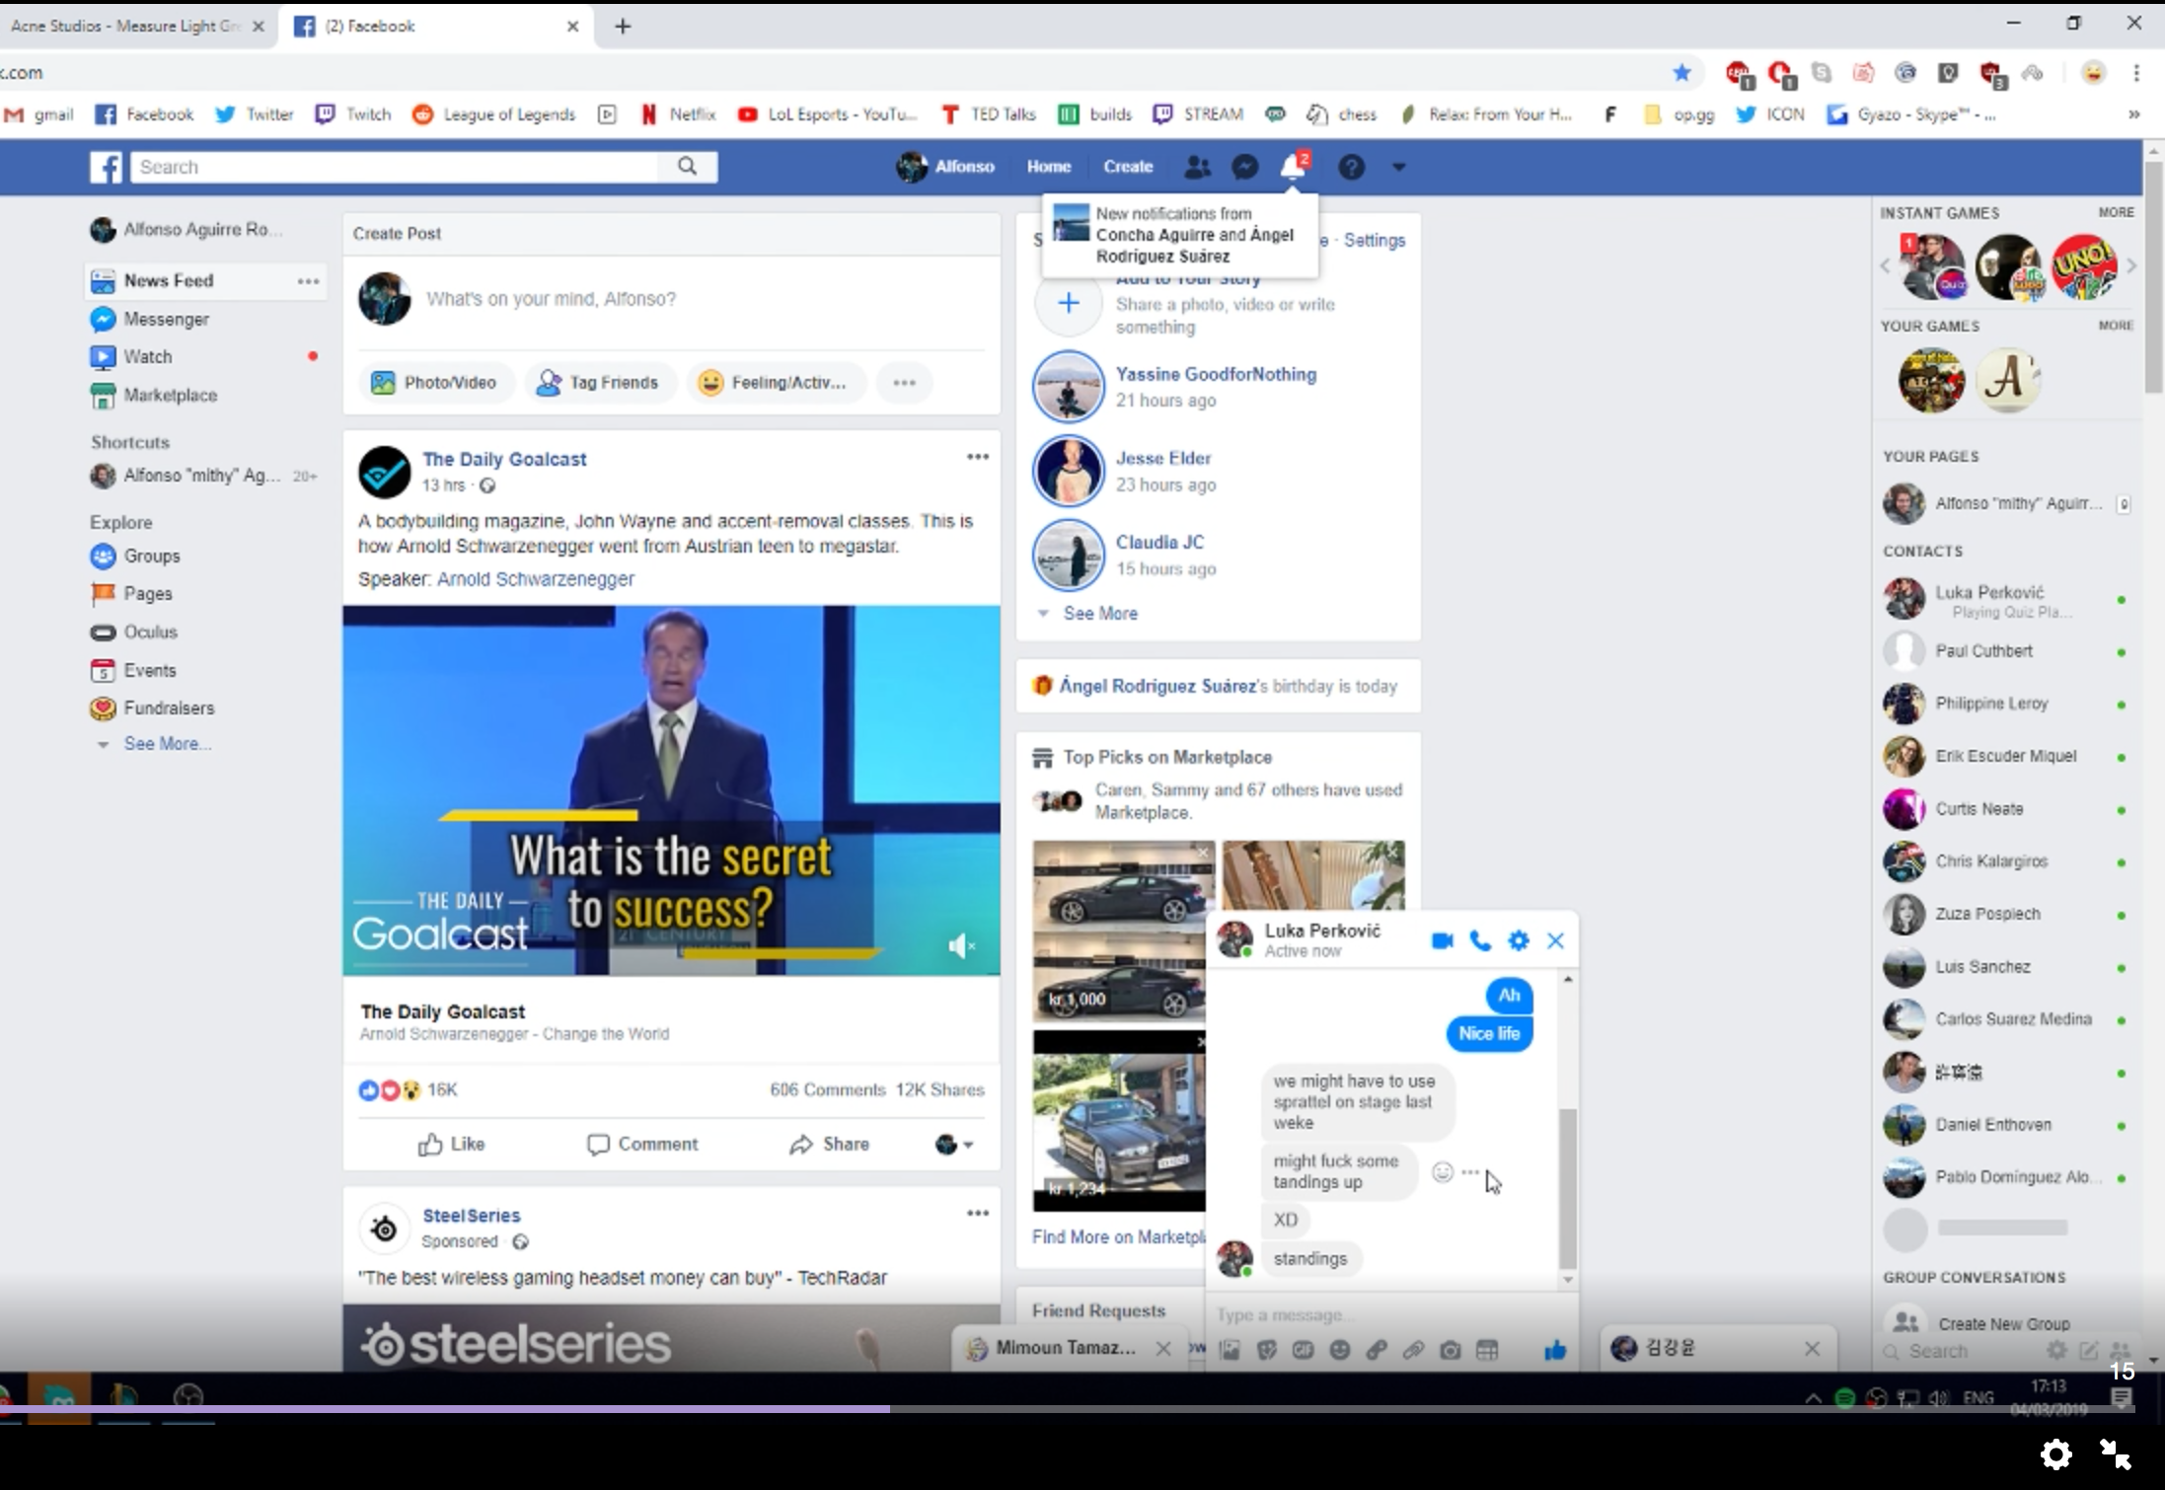Open News Feed options dots
The width and height of the screenshot is (2165, 1490).
click(308, 280)
